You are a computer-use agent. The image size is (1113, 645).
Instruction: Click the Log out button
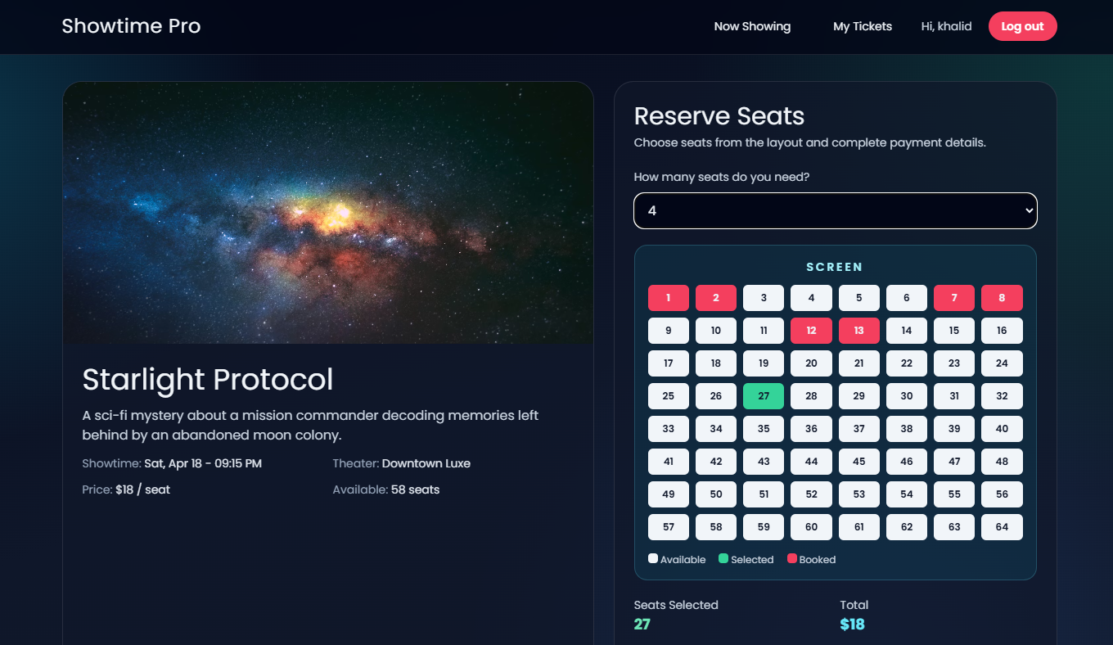[1022, 26]
